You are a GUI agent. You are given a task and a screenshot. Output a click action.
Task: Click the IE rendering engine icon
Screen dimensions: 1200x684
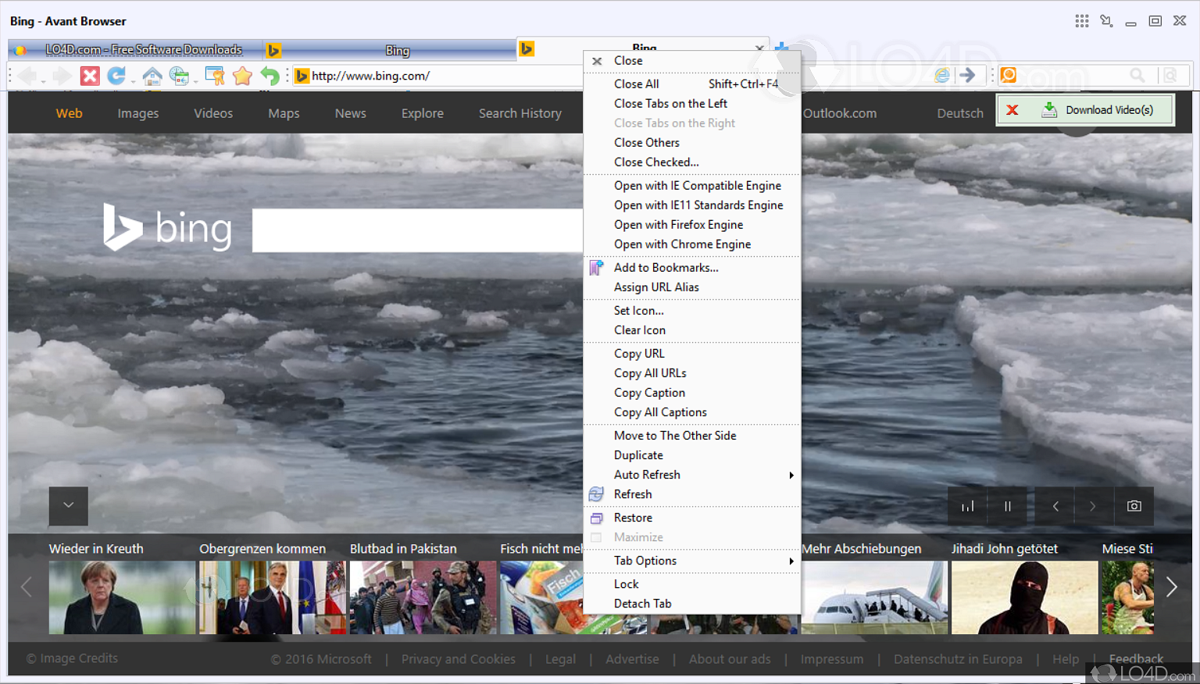point(942,75)
